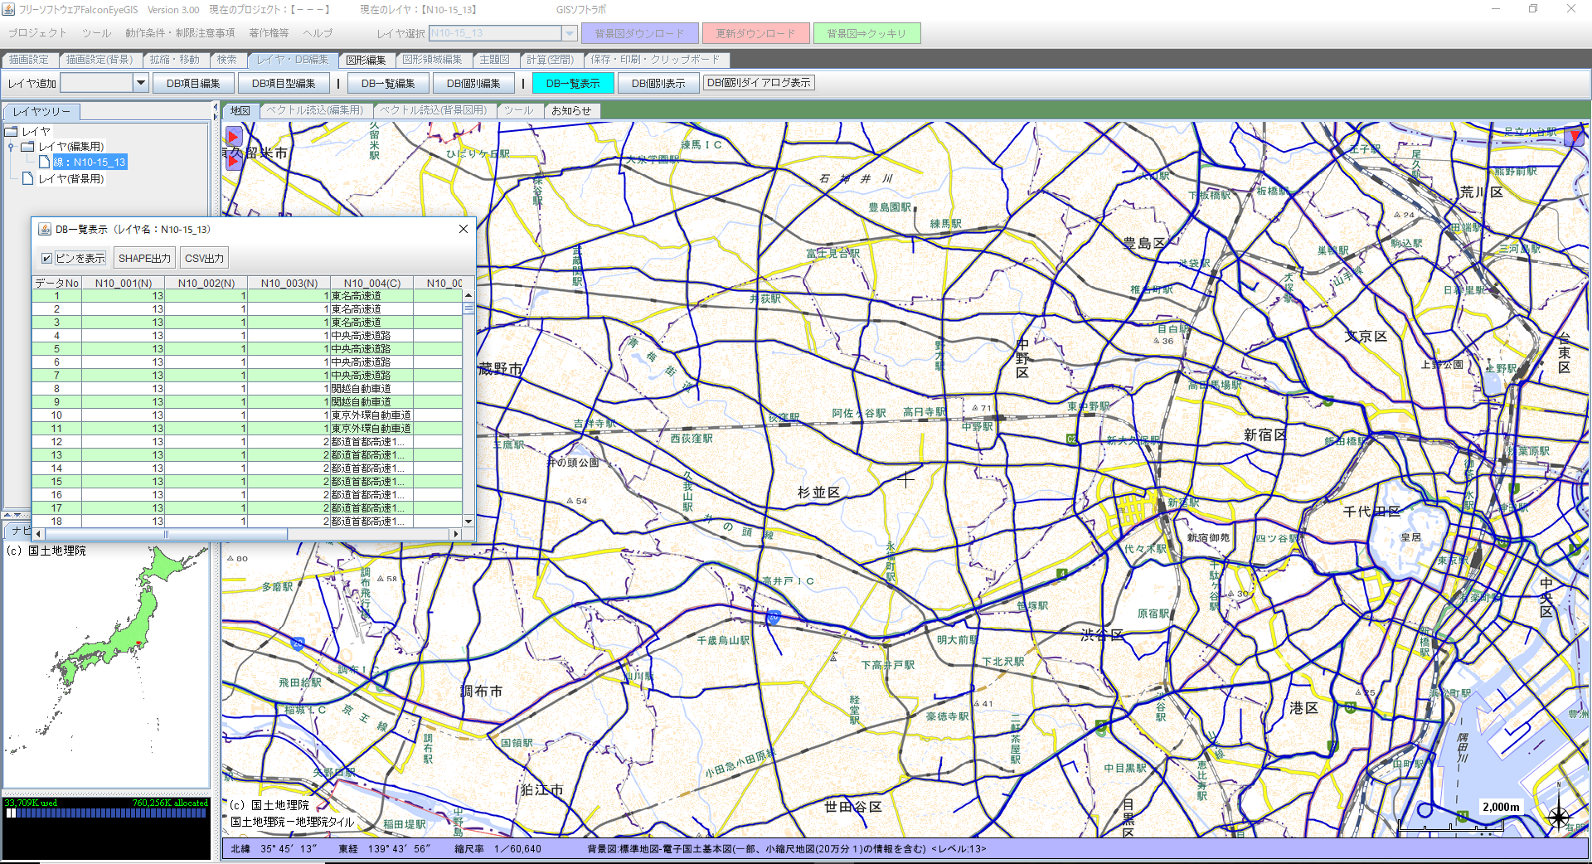Select the レイヤツリー panel tab
The image size is (1592, 864).
point(41,111)
